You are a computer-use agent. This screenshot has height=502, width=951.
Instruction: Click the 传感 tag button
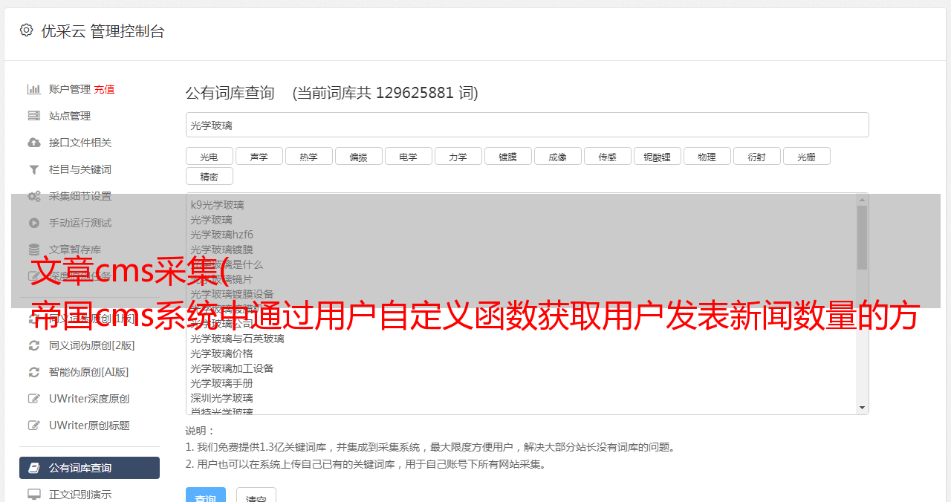[x=608, y=156]
